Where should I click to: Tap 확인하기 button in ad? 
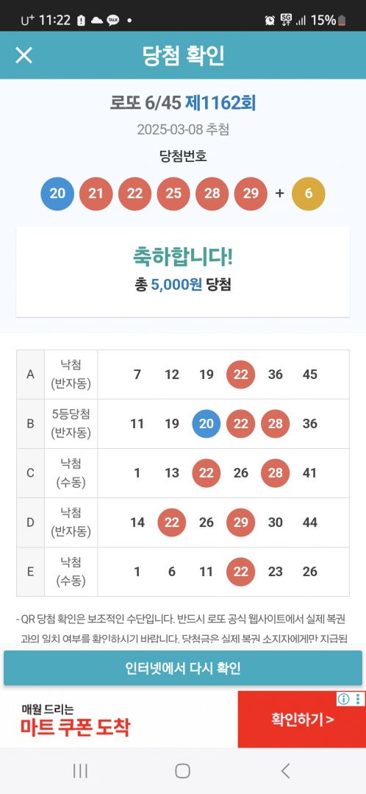pyautogui.click(x=302, y=719)
